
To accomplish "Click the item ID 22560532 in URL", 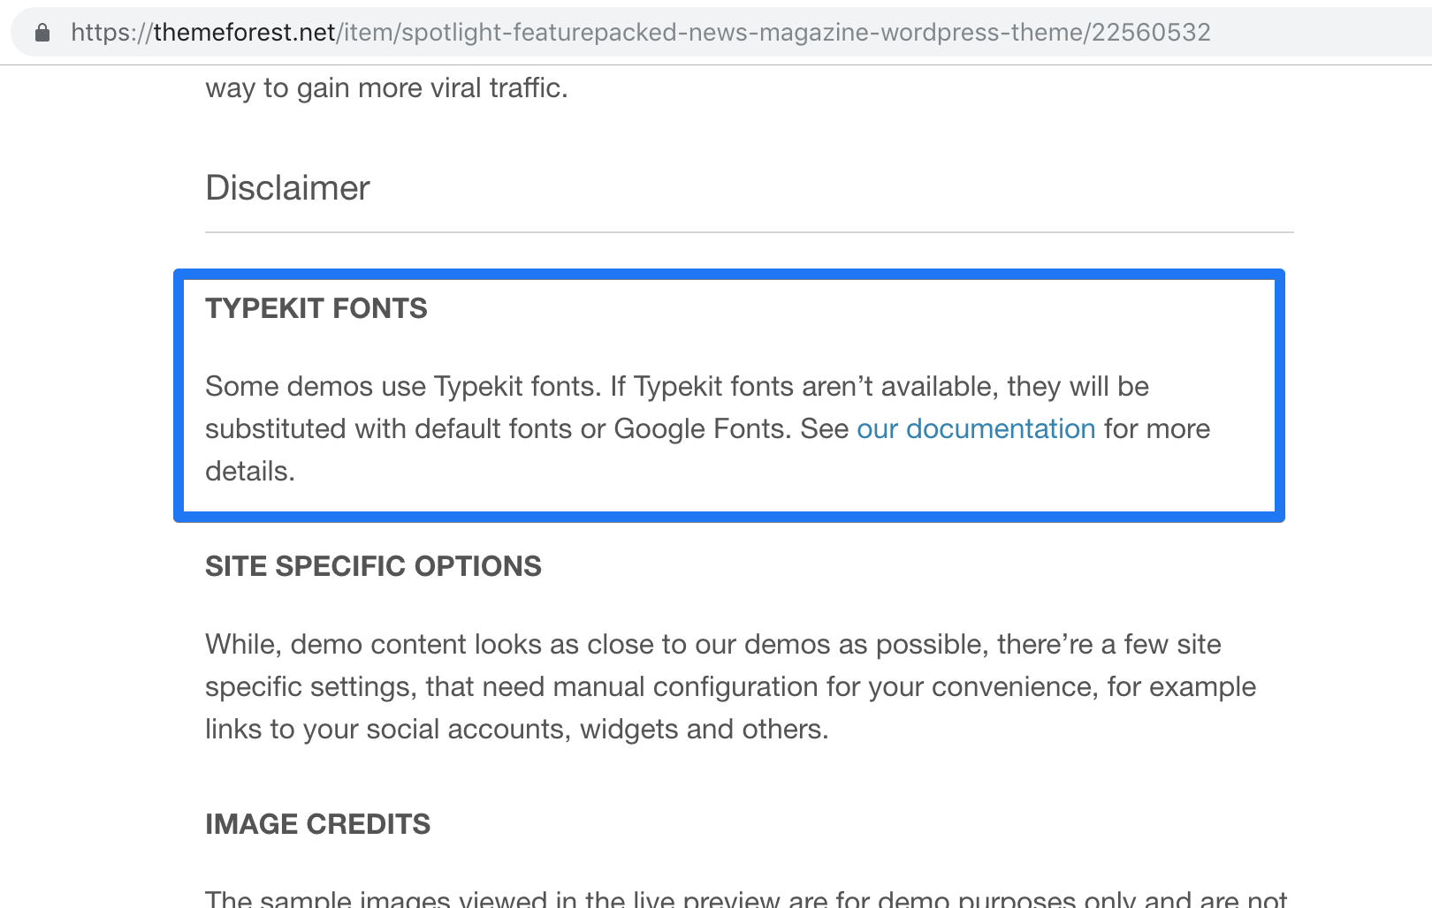I will (x=1151, y=33).
